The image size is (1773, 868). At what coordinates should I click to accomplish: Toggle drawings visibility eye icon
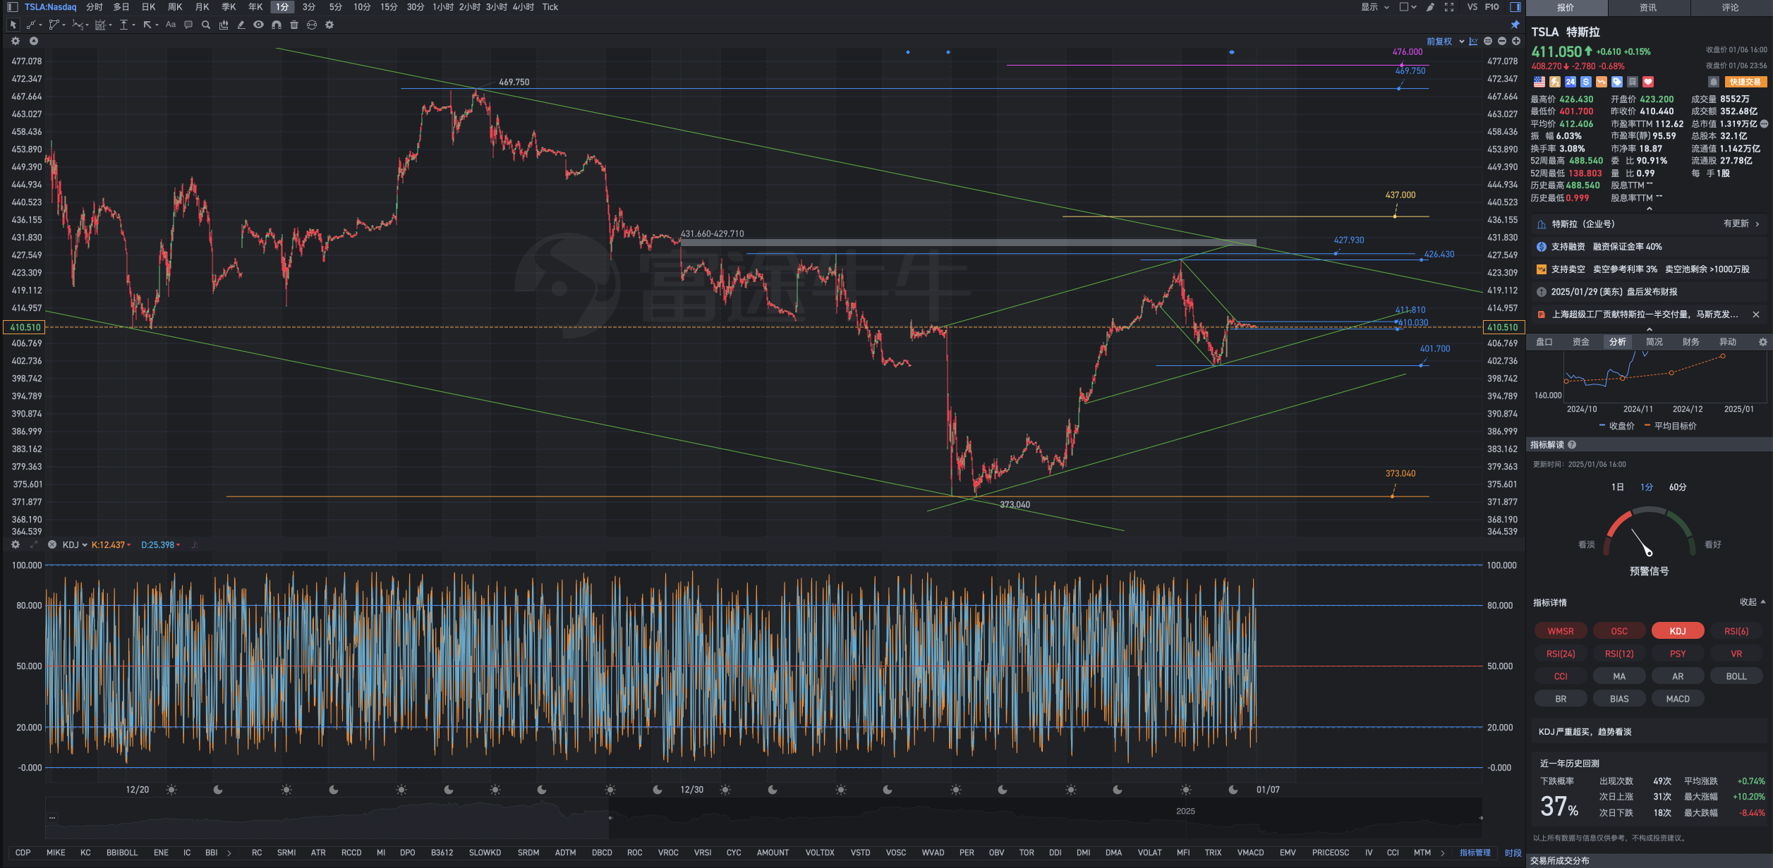pos(259,25)
